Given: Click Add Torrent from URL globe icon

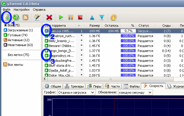Looking at the screenshot, I should pyautogui.click(x=16, y=17).
